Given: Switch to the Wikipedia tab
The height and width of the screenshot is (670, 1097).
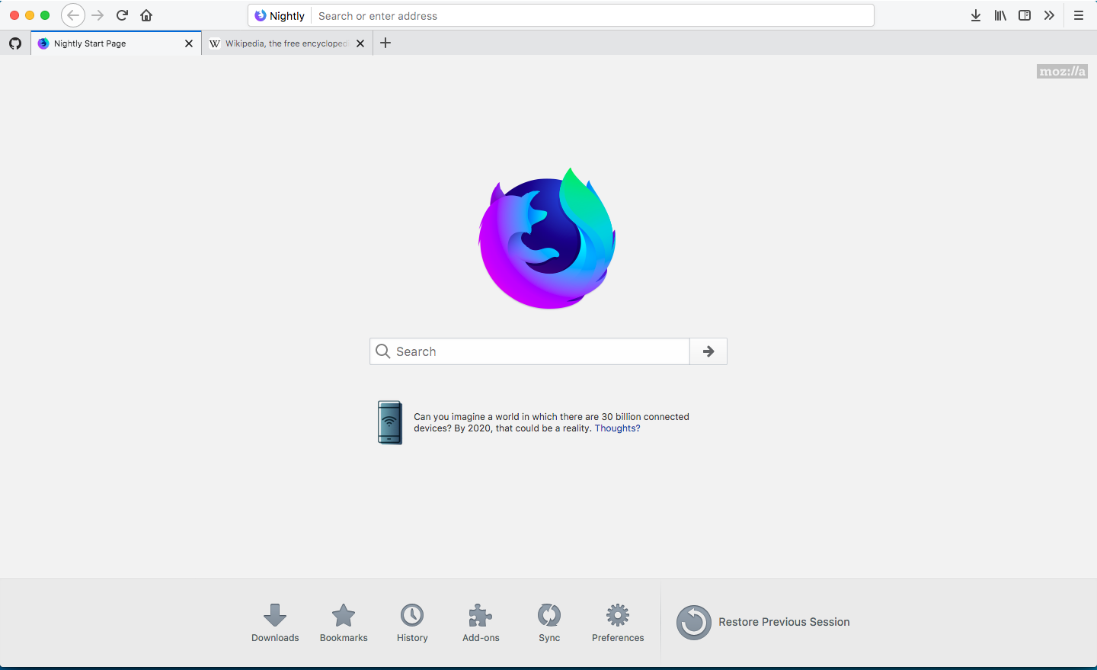Looking at the screenshot, I should point(287,43).
